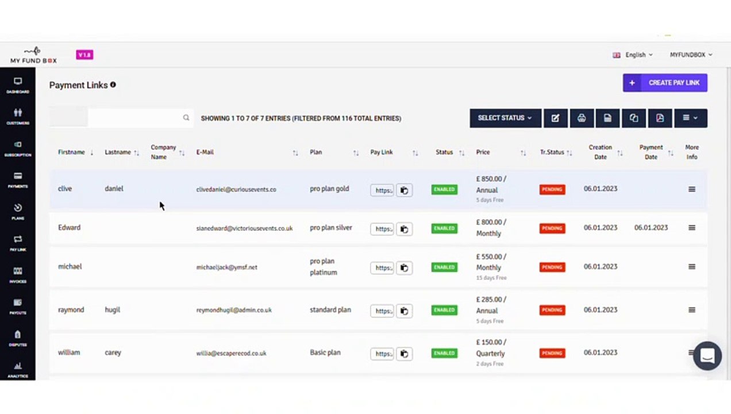Export table as PDF icon
Image resolution: width=731 pixels, height=414 pixels.
tap(660, 118)
